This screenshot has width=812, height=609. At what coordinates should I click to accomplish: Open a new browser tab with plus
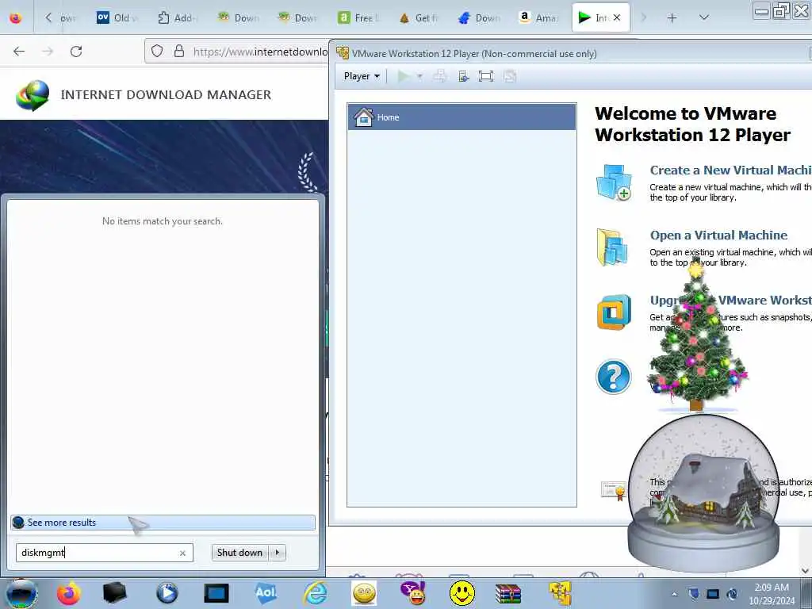pyautogui.click(x=672, y=17)
